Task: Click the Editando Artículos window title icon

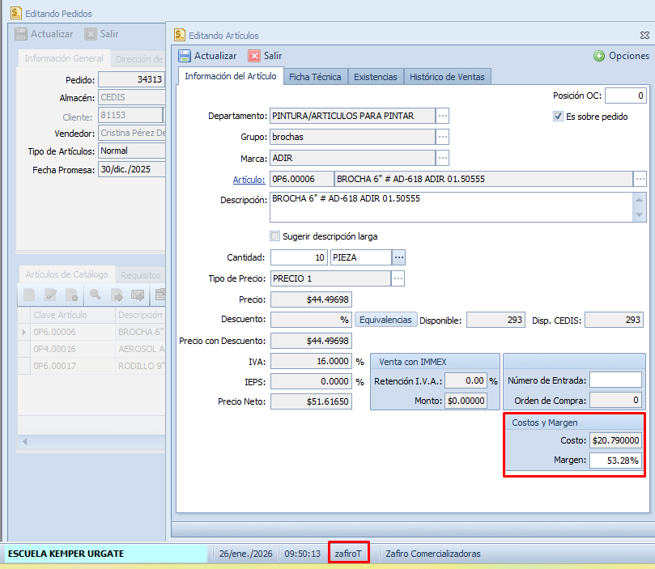Action: (180, 35)
